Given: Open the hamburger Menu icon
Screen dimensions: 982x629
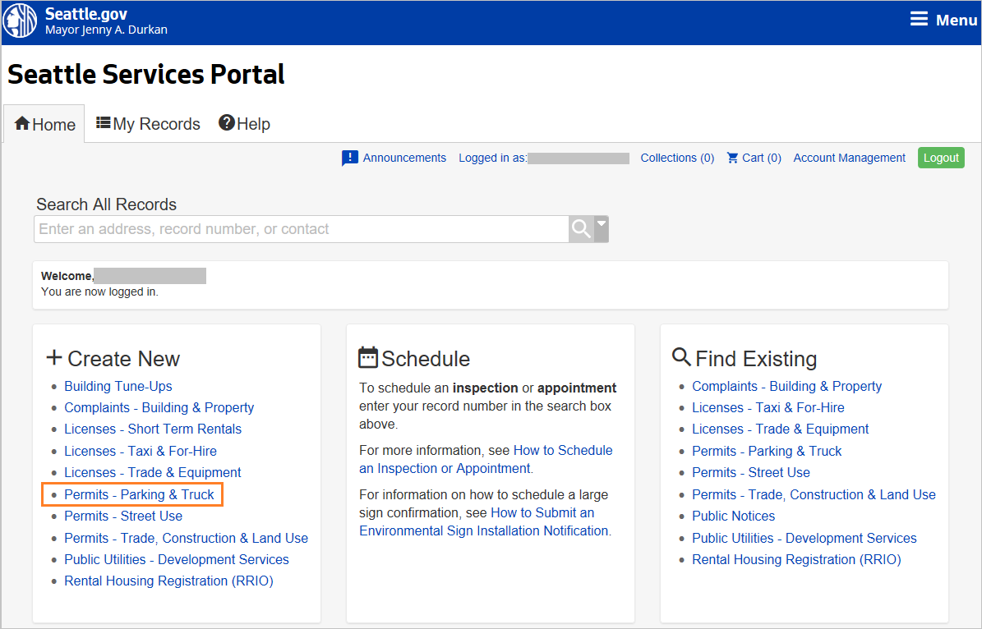Looking at the screenshot, I should 918,18.
